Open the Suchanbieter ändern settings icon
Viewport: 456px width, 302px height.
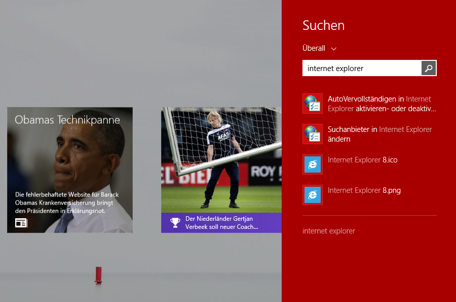tap(313, 134)
